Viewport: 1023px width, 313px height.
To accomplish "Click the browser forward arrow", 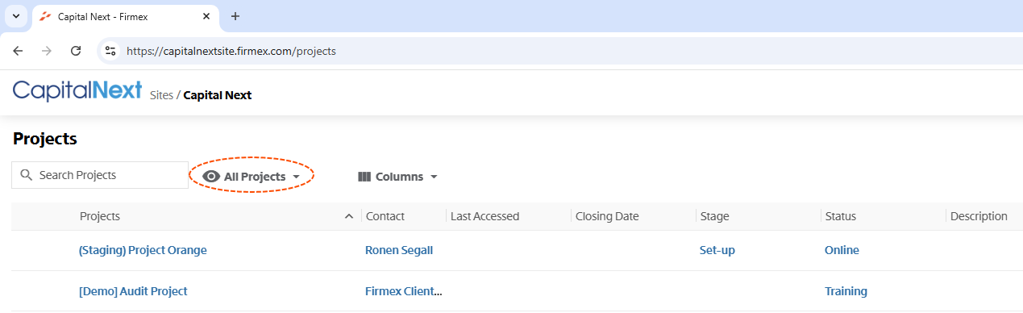I will point(47,51).
